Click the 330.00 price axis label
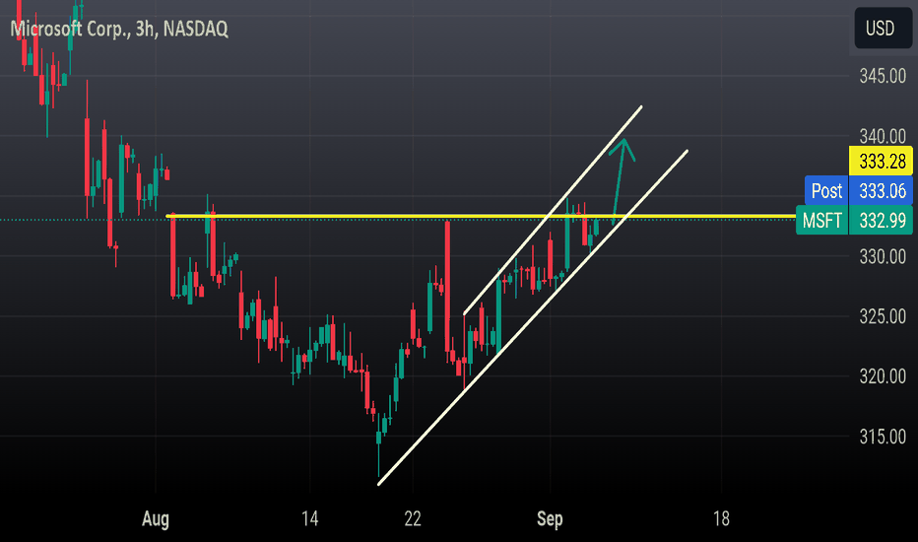This screenshot has height=542, width=918. tap(883, 256)
